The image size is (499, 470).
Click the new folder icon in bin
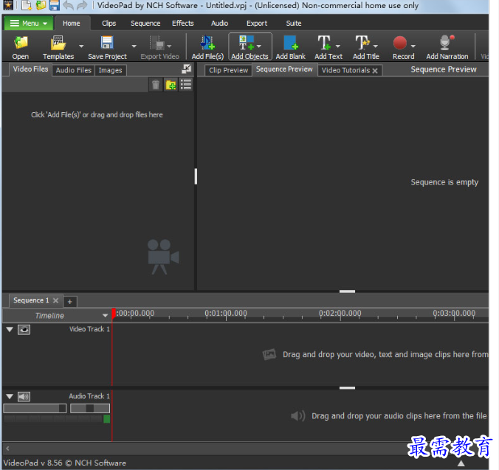tap(171, 85)
